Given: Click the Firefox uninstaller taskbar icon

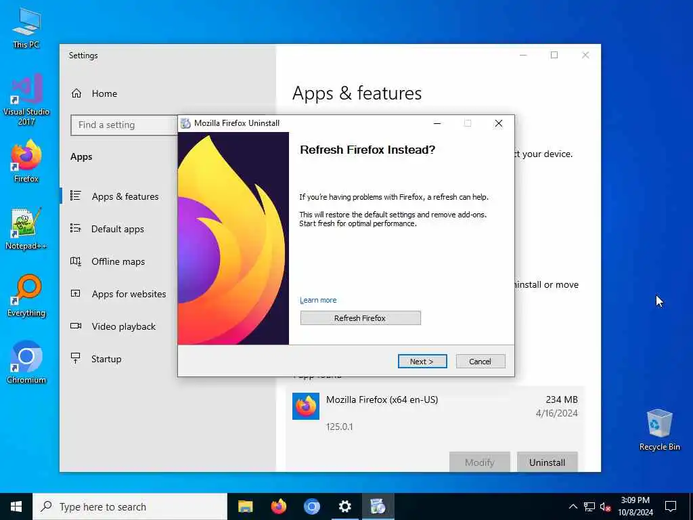Looking at the screenshot, I should (378, 506).
